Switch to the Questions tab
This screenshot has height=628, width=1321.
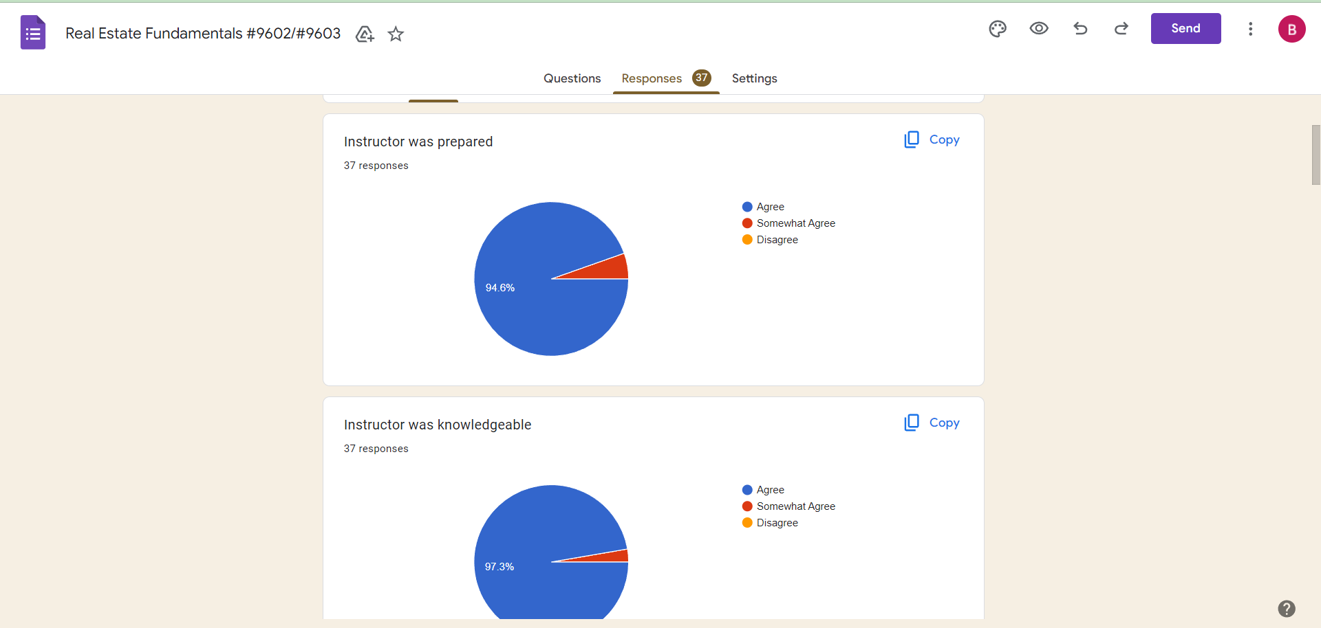(x=572, y=78)
